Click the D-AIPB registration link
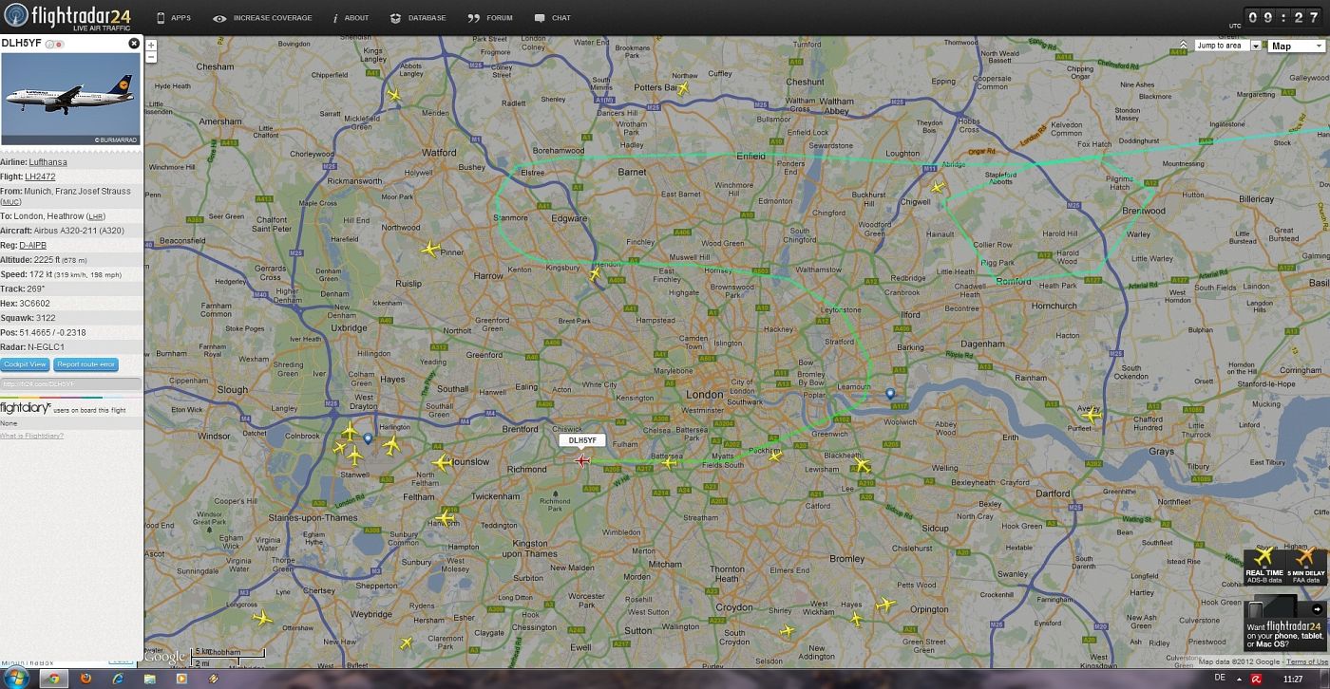 coord(32,245)
